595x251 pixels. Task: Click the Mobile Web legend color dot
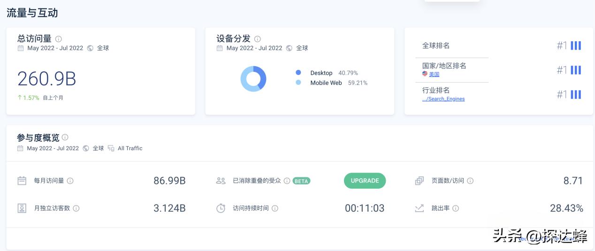coord(298,83)
